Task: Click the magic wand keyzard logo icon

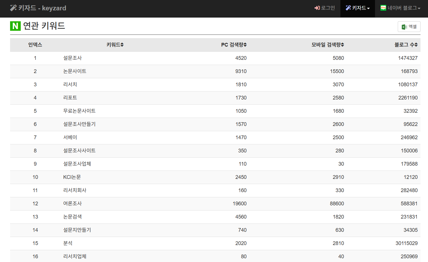Action: 13,8
